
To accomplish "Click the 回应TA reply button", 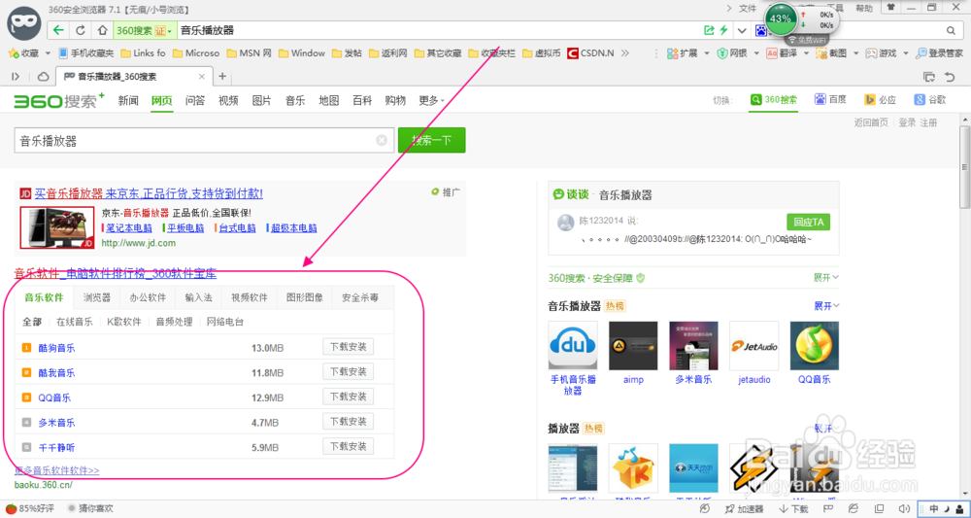I will tap(808, 222).
